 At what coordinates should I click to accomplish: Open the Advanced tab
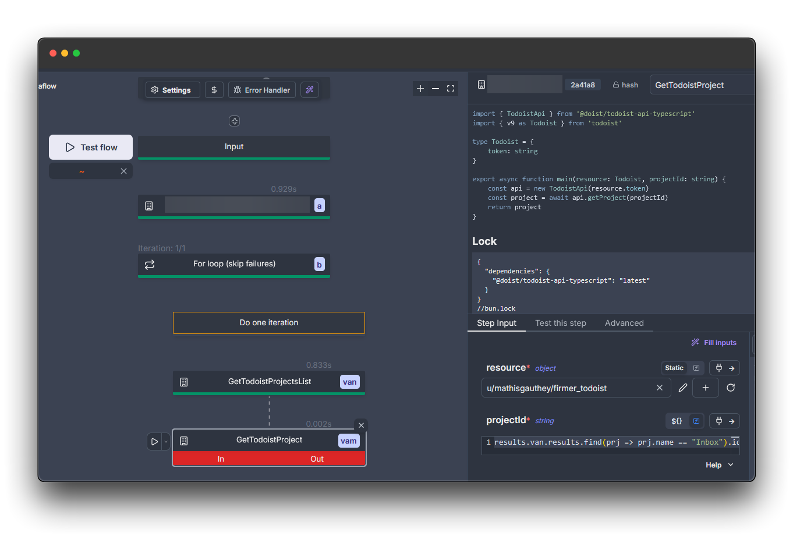tap(624, 323)
